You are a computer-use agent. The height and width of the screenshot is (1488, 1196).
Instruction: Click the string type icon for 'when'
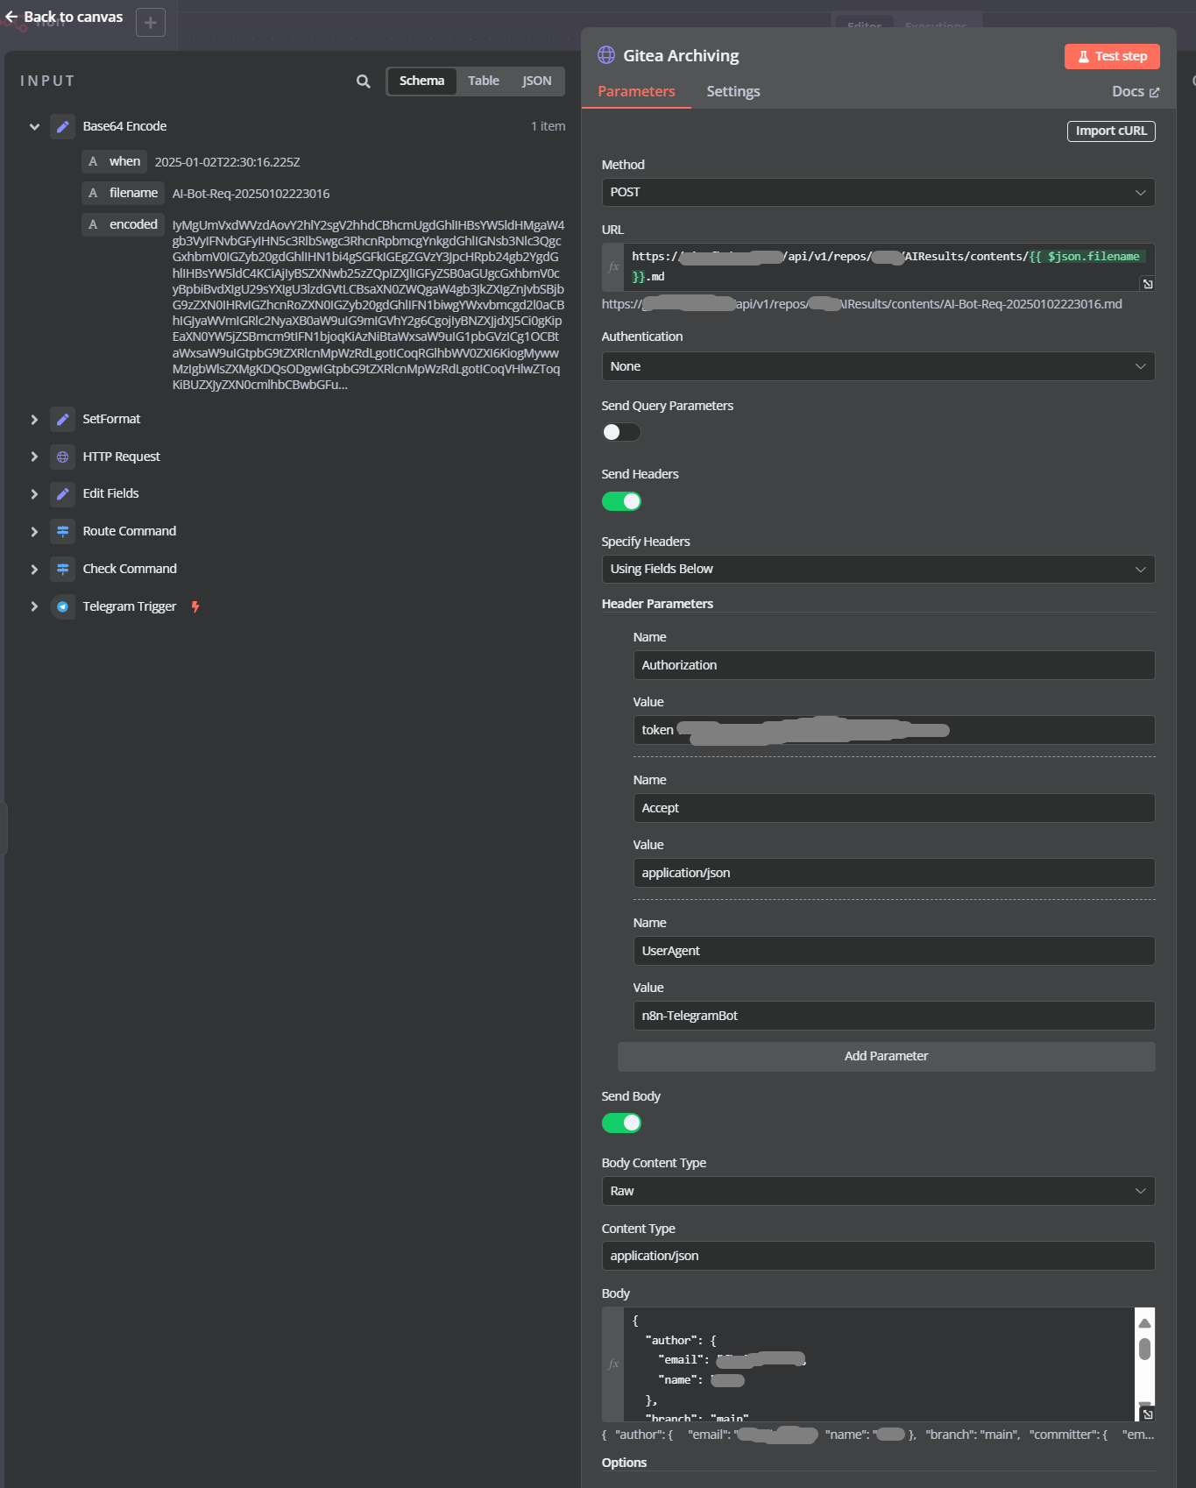93,161
